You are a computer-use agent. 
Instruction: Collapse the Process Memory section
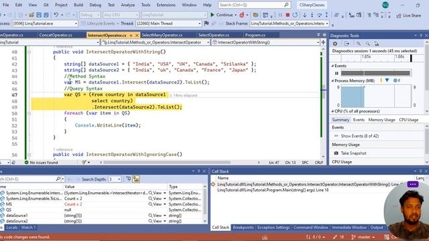click(x=332, y=81)
